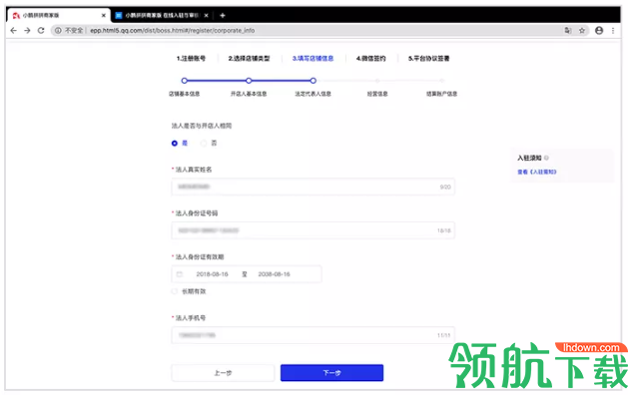
Task: Click the 上一步 button
Action: coord(223,373)
